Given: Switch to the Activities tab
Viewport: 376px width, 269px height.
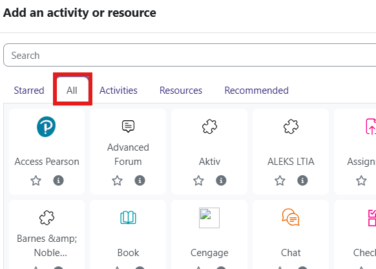Looking at the screenshot, I should click(118, 91).
